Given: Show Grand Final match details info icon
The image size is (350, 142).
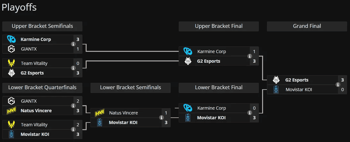Looking at the screenshot, I should point(338,85).
